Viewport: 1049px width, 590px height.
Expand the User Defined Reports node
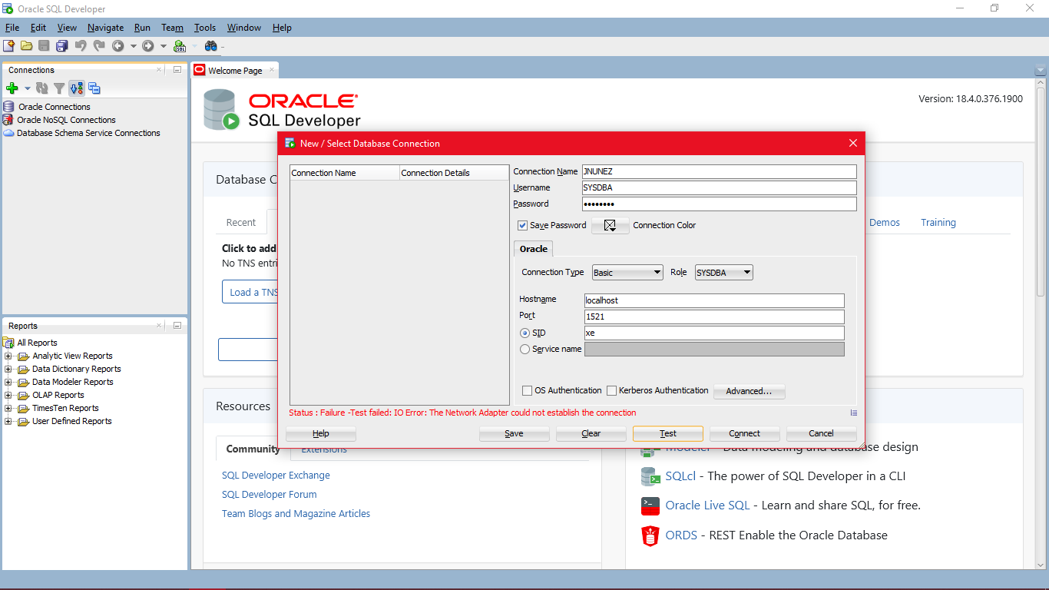coord(8,421)
